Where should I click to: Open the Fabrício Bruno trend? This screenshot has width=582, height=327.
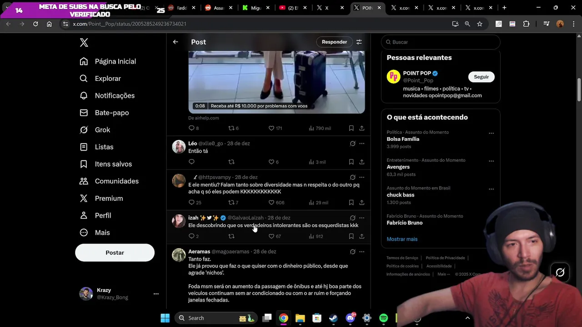pos(405,223)
